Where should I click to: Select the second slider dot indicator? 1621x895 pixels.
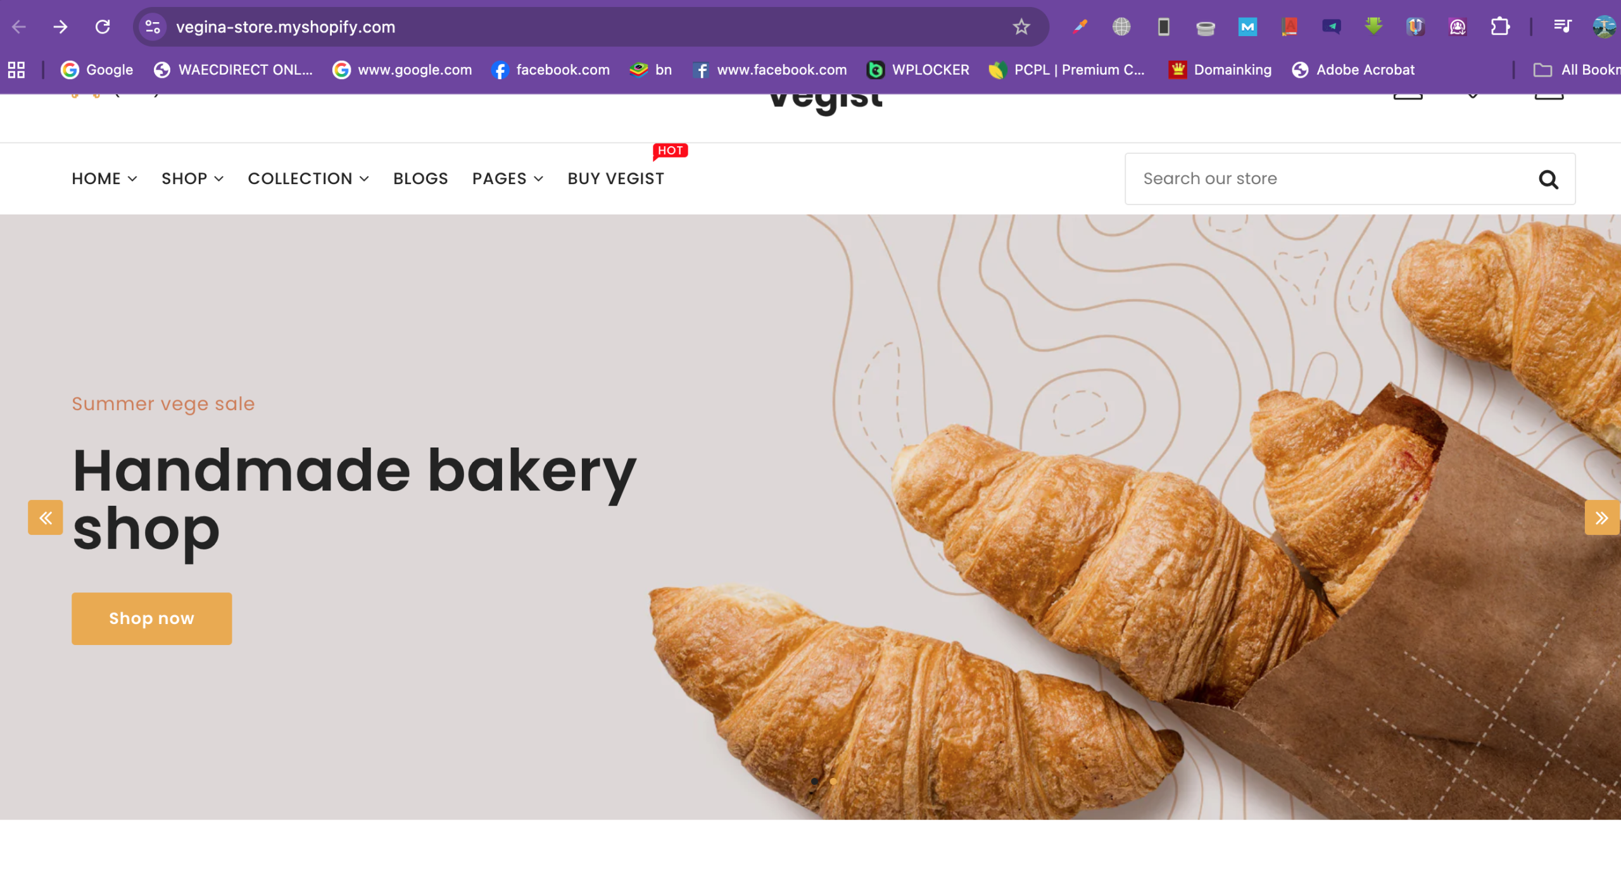click(833, 781)
